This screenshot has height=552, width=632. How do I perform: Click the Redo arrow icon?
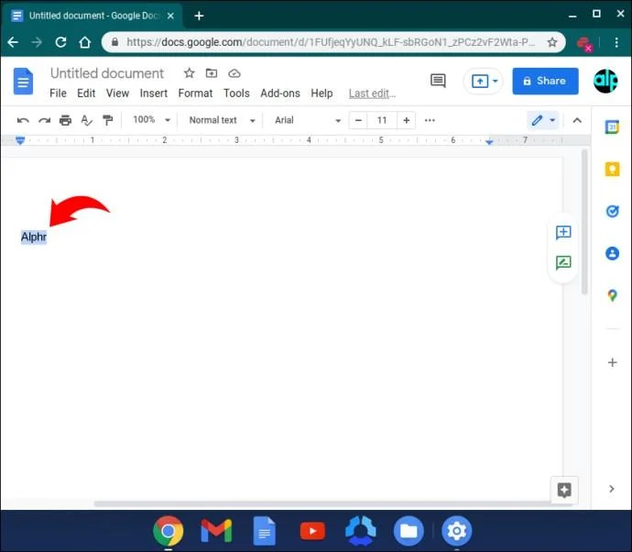[x=44, y=120]
